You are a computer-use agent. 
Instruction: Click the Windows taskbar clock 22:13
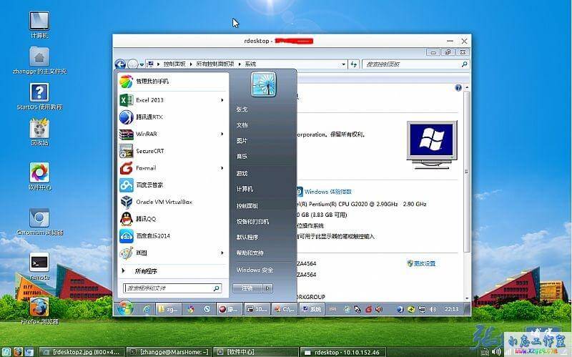coord(451,309)
